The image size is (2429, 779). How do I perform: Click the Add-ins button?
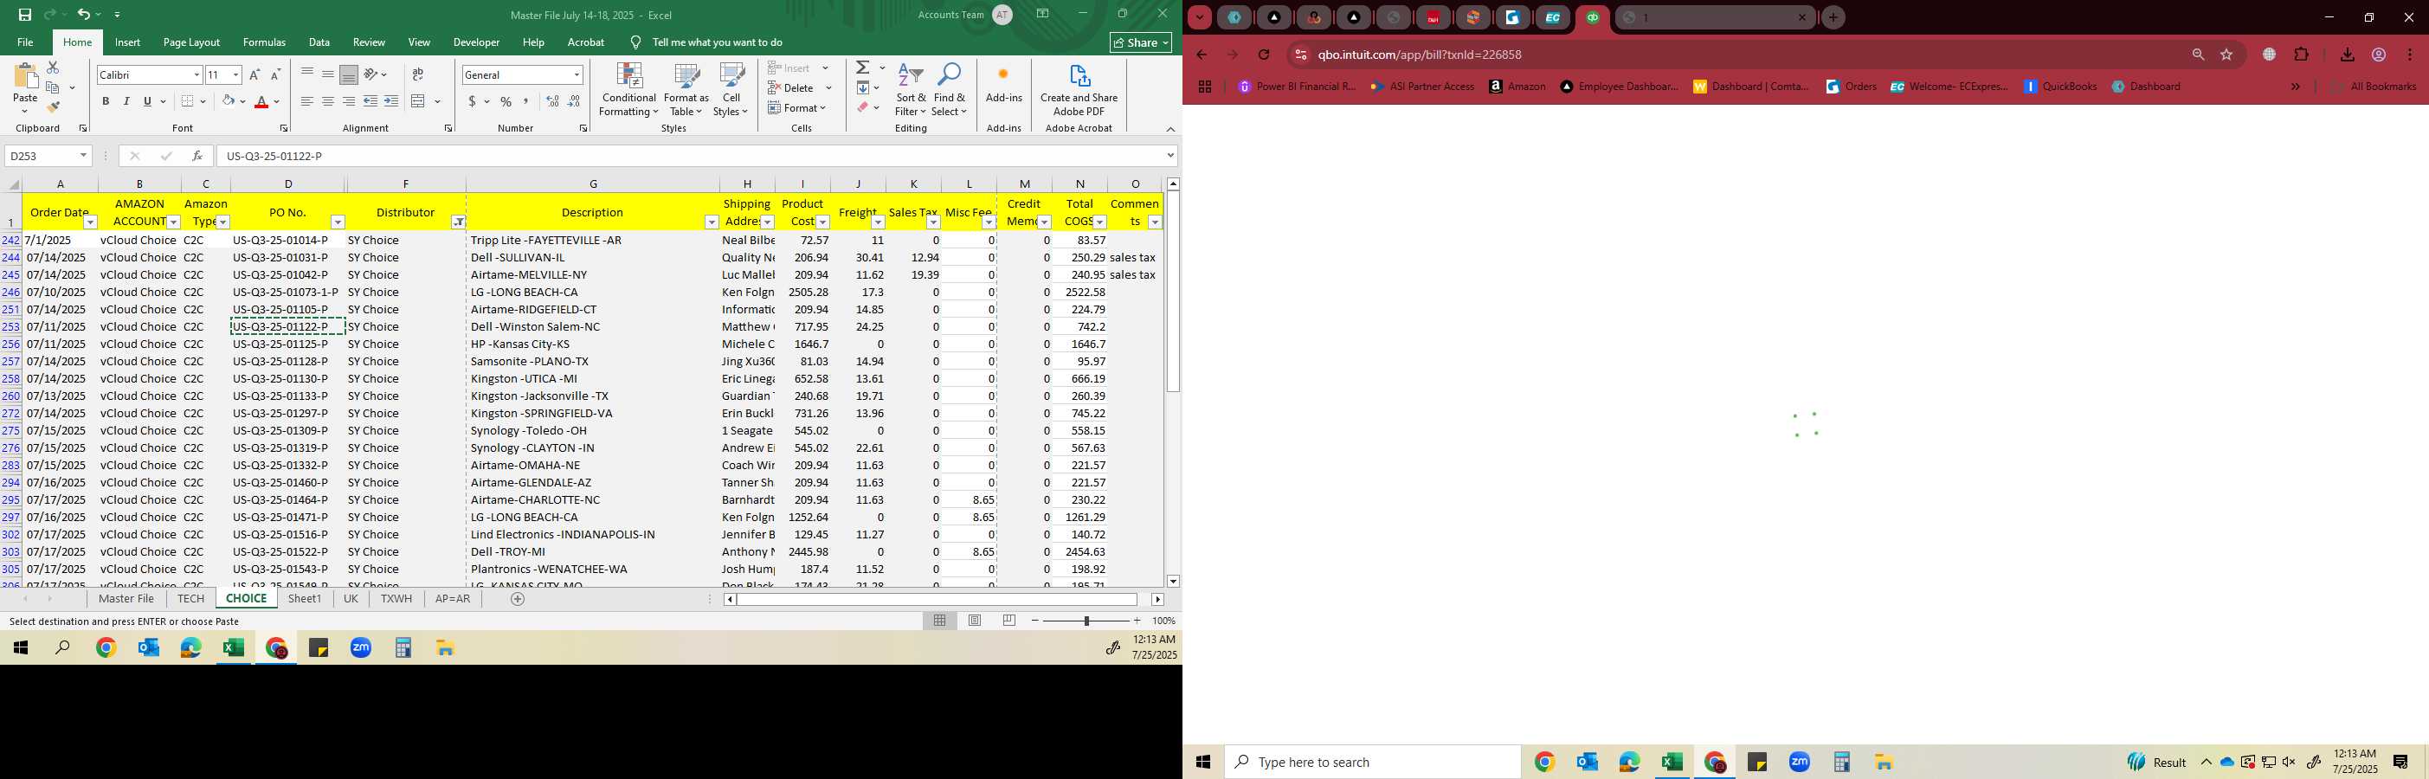[x=1003, y=85]
